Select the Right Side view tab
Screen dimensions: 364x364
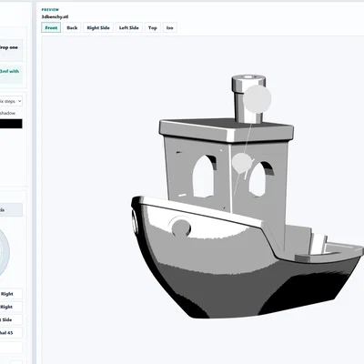tap(98, 27)
